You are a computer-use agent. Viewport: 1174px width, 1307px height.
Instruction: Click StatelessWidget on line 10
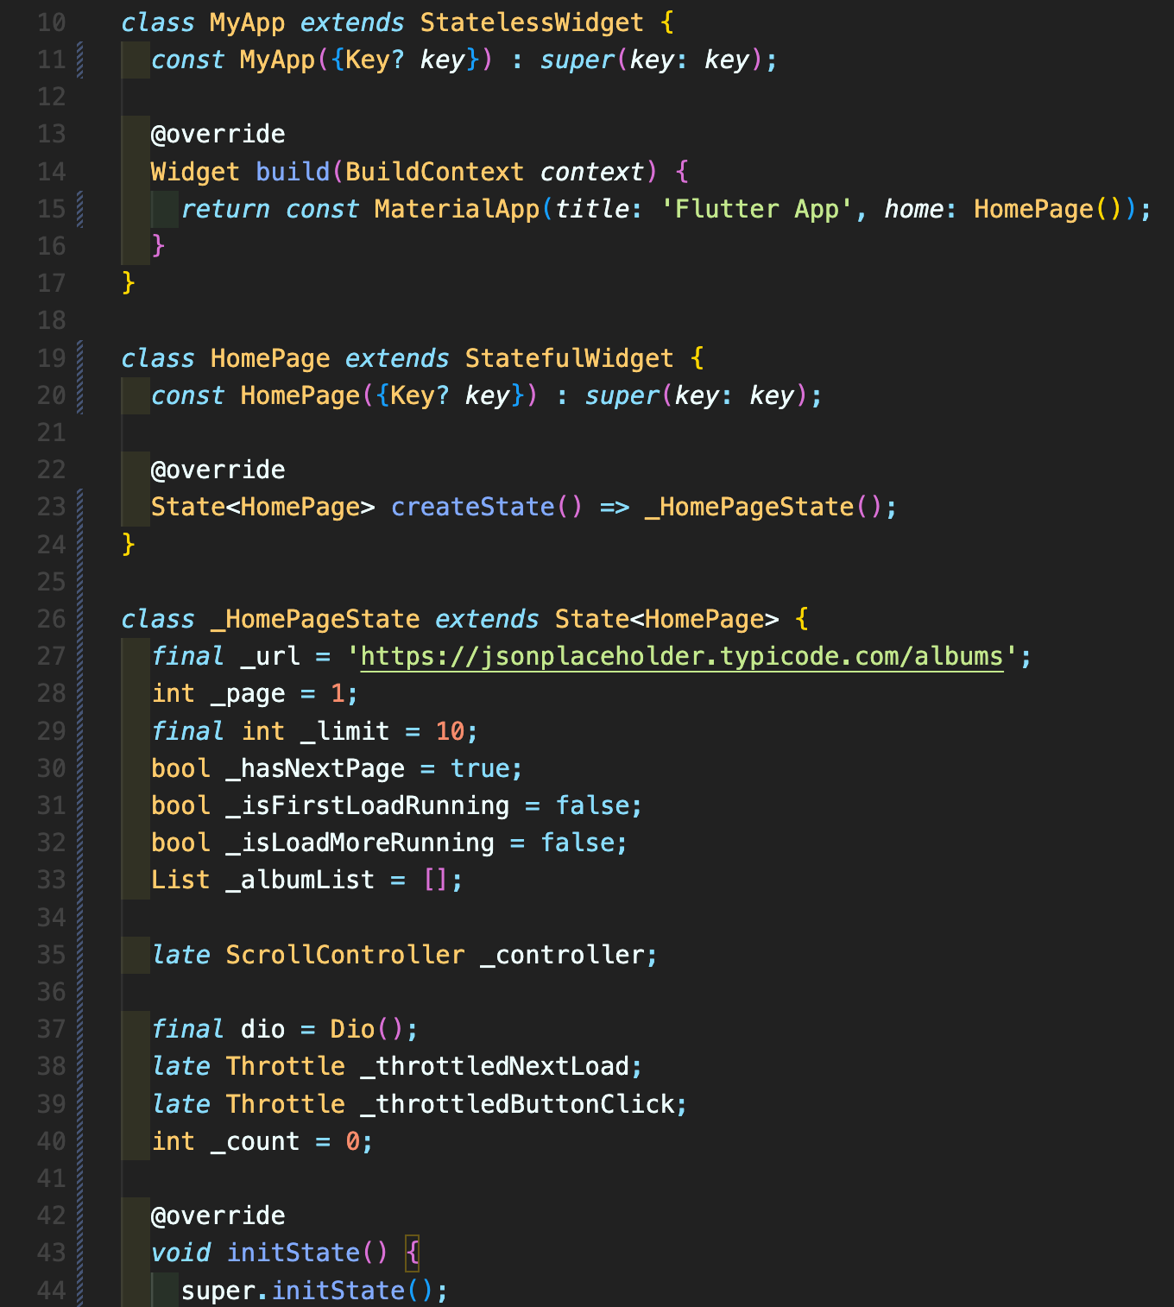click(532, 22)
